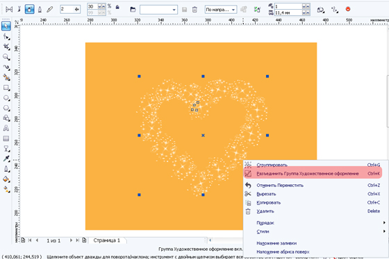This screenshot has height=259, width=389.
Task: Select the Ellipse tool
Action: coord(6,98)
